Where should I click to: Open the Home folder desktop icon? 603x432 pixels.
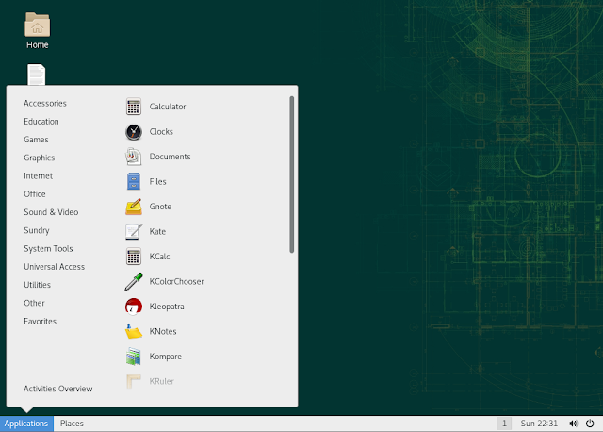38,25
